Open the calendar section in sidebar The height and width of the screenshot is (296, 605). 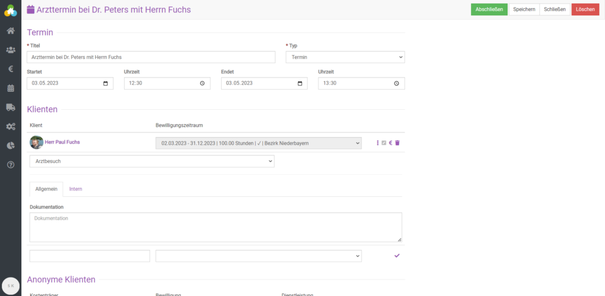(10, 88)
